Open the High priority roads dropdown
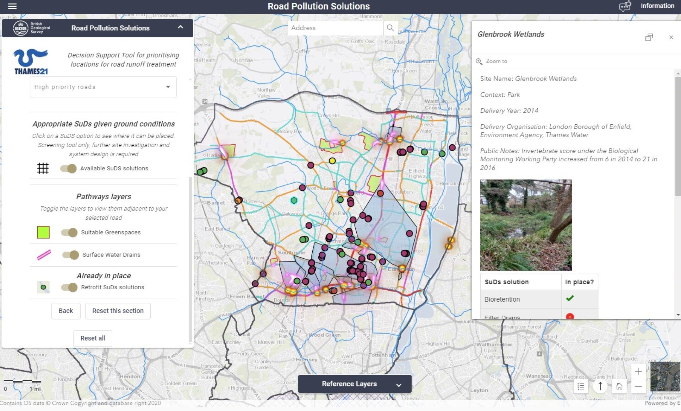The width and height of the screenshot is (681, 411). [103, 87]
